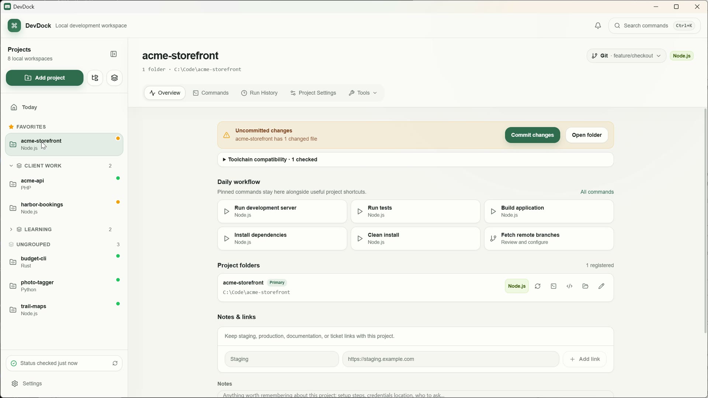
Task: Open acme-storefront folder in code editor
Action: [x=569, y=286]
